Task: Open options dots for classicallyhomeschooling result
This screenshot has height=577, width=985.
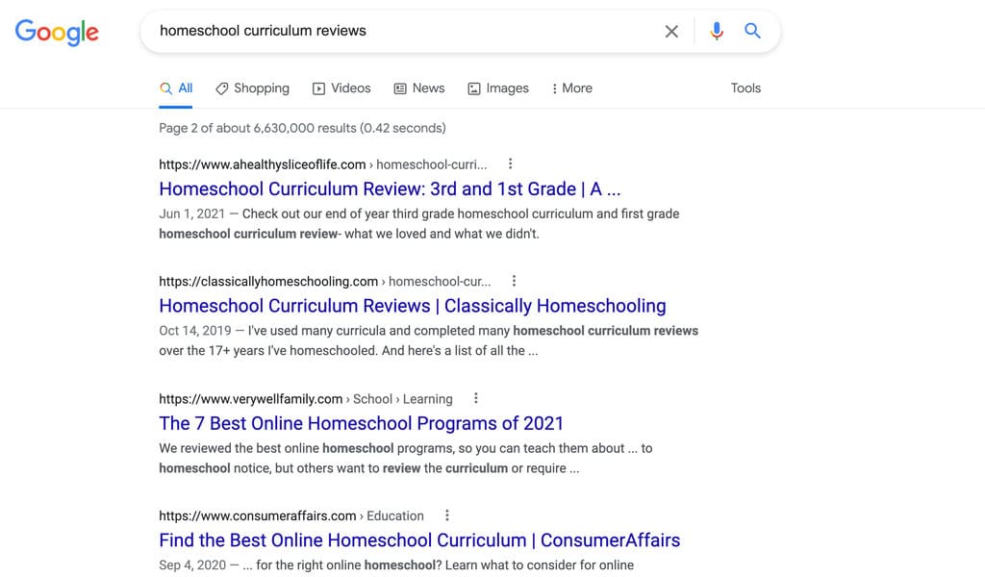Action: click(514, 281)
